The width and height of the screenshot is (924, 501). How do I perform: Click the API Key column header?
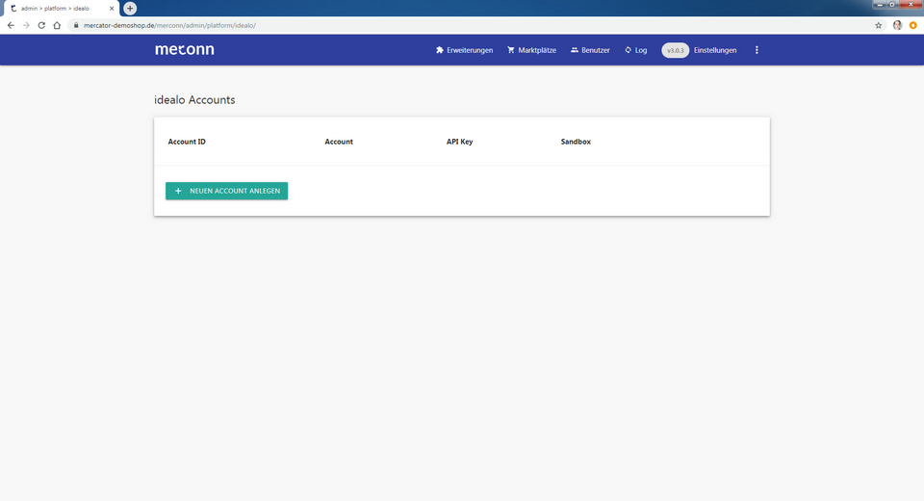(x=460, y=142)
